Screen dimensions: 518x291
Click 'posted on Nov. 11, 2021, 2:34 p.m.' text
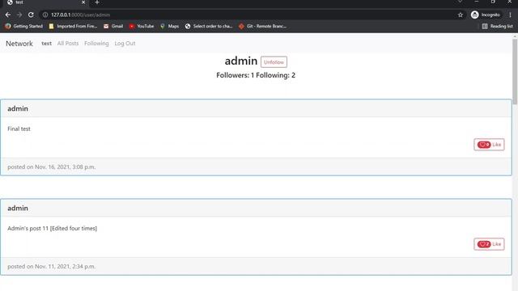click(x=52, y=267)
